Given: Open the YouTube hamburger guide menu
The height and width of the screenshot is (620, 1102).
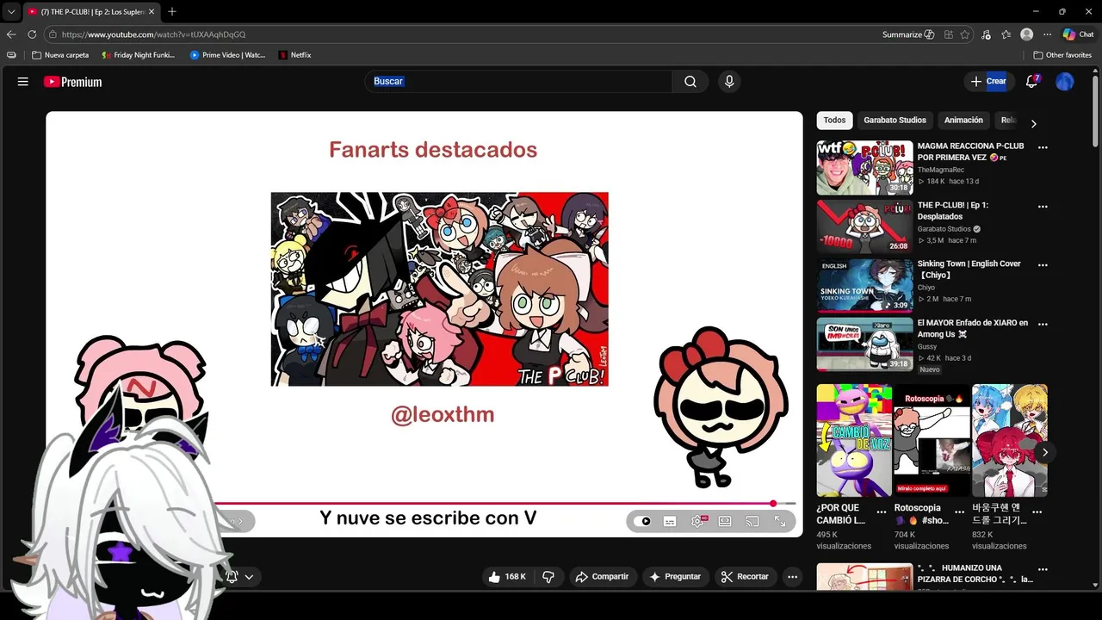Looking at the screenshot, I should (23, 82).
